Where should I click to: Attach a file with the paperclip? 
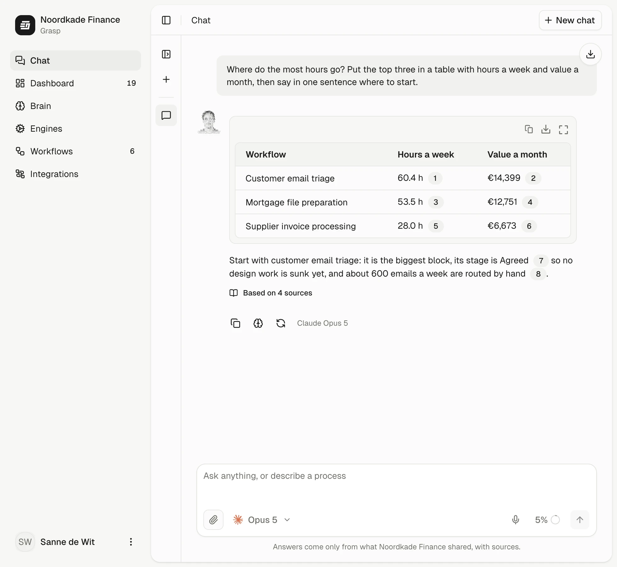[x=213, y=520]
